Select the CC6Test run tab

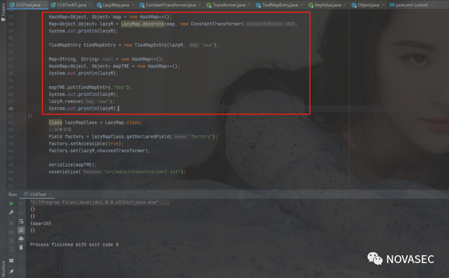pyautogui.click(x=38, y=194)
